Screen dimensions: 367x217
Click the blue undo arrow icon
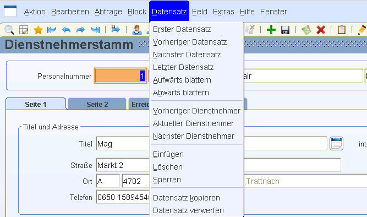pyautogui.click(x=67, y=30)
